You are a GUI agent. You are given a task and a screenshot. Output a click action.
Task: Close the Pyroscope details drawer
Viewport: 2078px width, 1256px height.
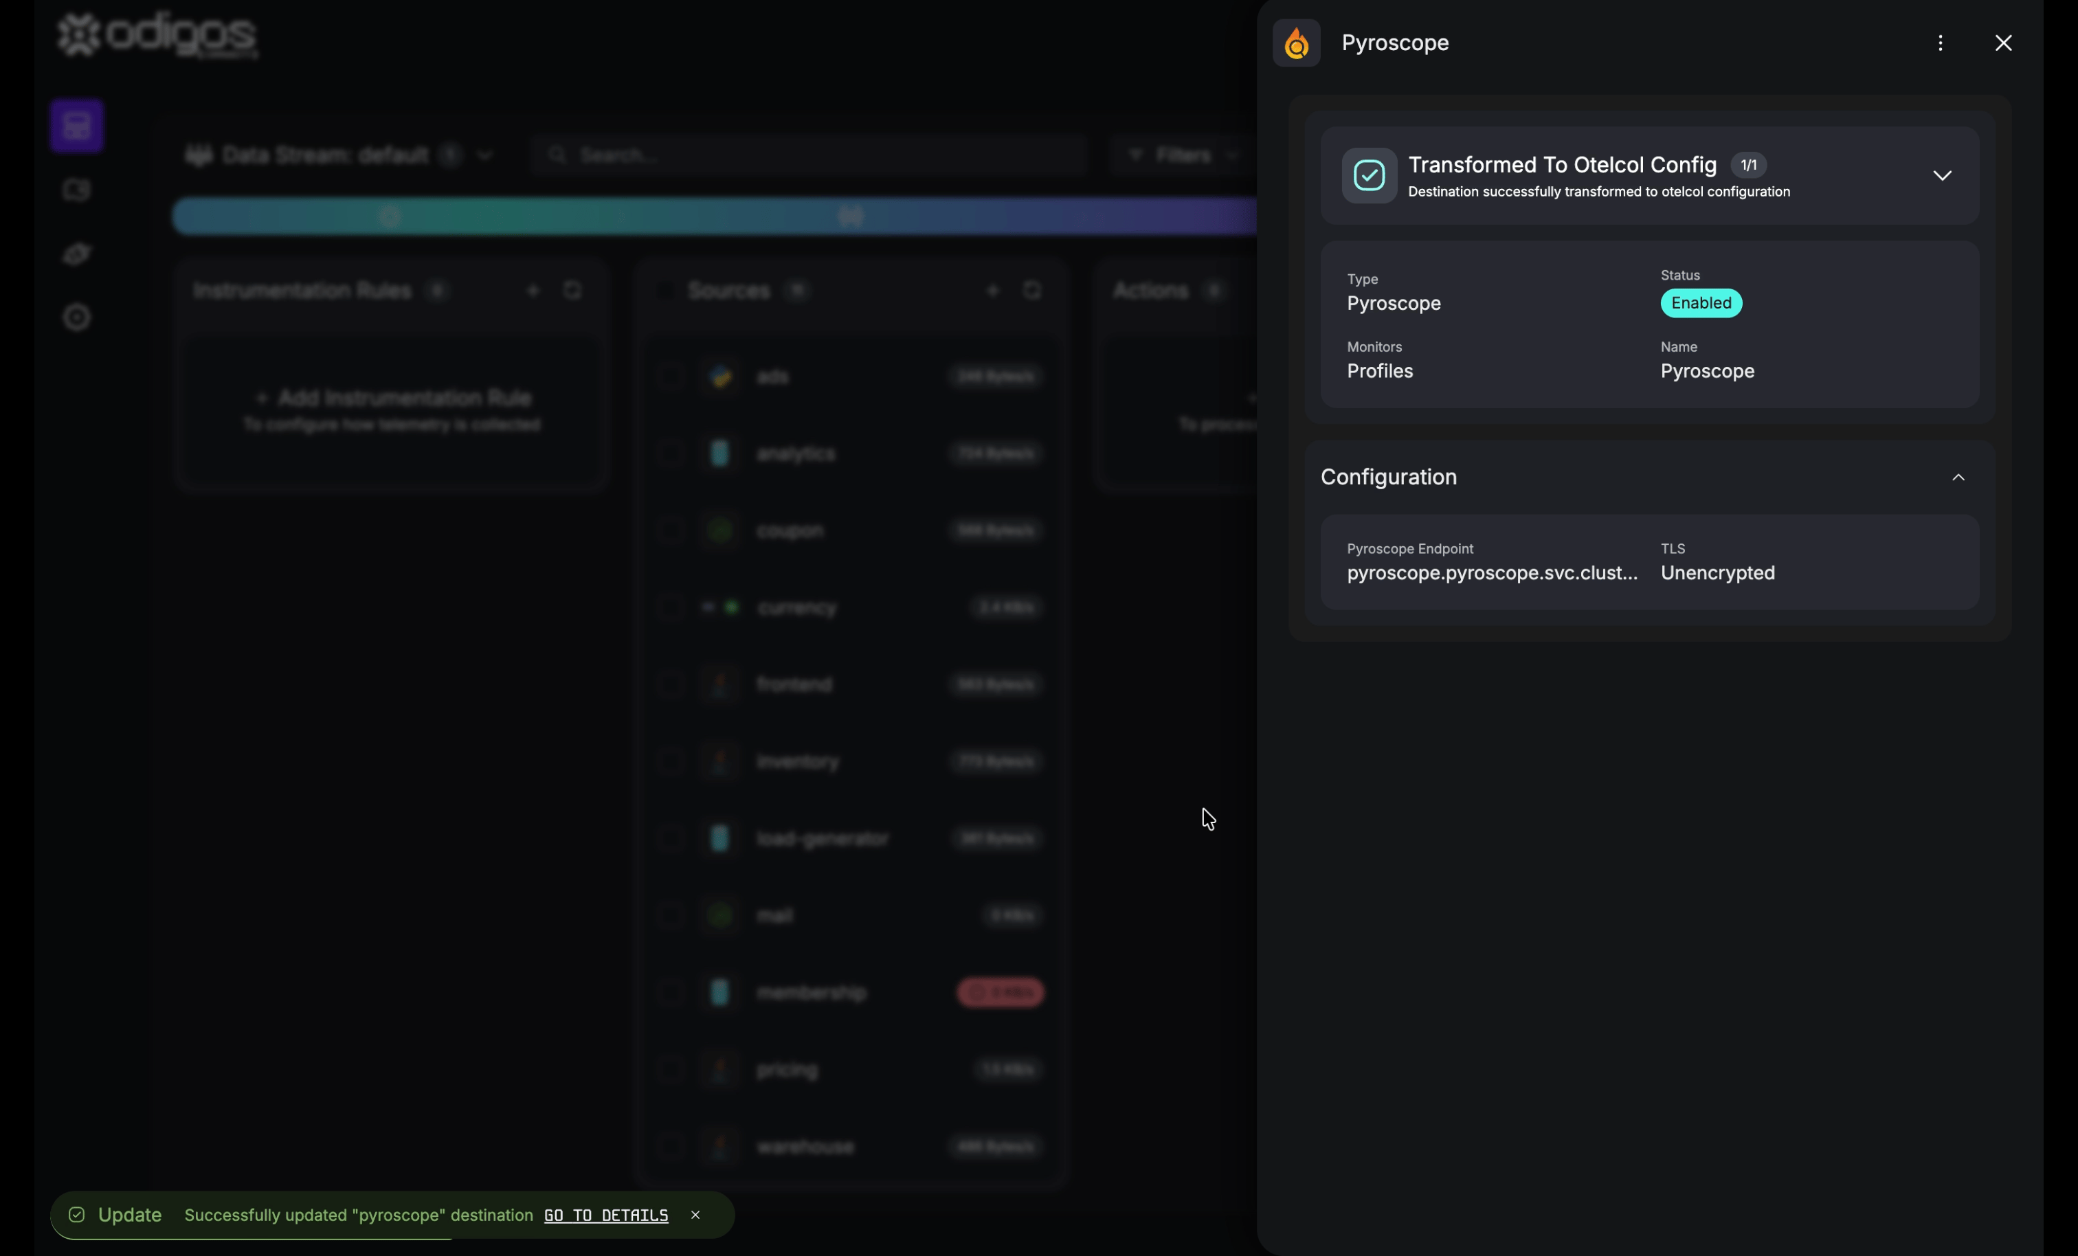(x=2003, y=43)
